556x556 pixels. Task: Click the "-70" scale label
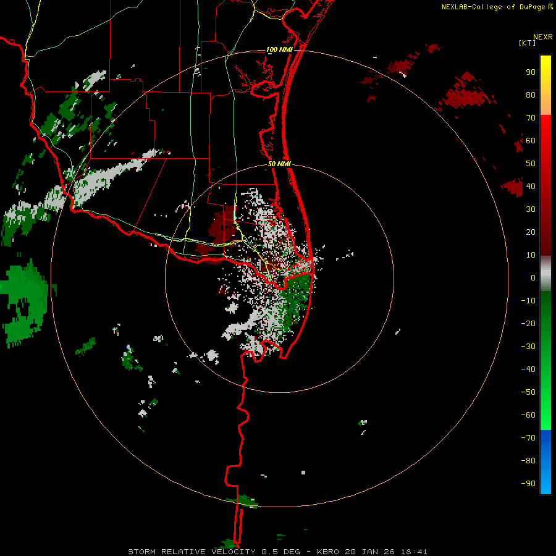click(x=528, y=438)
